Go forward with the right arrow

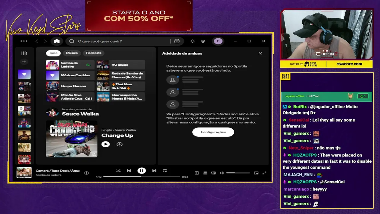pyautogui.click(x=45, y=41)
